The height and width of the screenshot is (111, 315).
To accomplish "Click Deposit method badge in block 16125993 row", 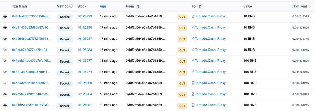I will coord(65,17).
